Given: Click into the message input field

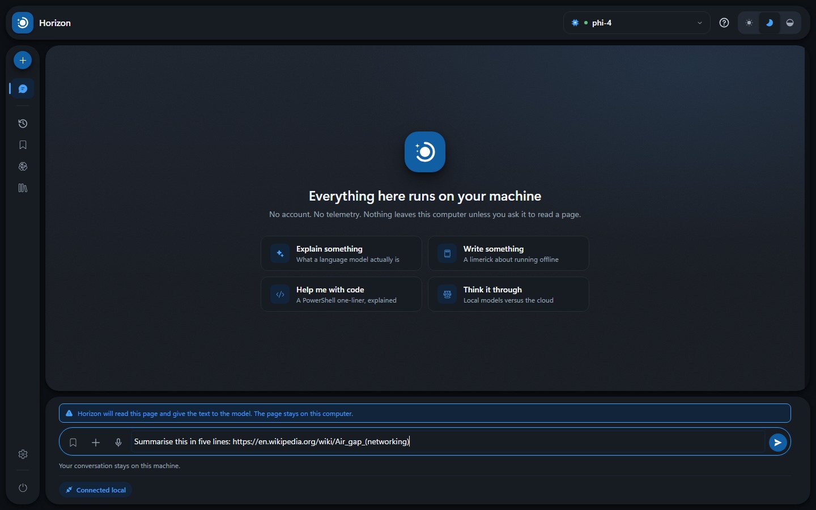Looking at the screenshot, I should tap(448, 442).
